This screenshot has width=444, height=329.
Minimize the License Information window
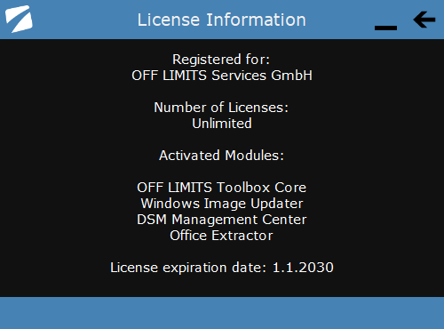click(385, 28)
